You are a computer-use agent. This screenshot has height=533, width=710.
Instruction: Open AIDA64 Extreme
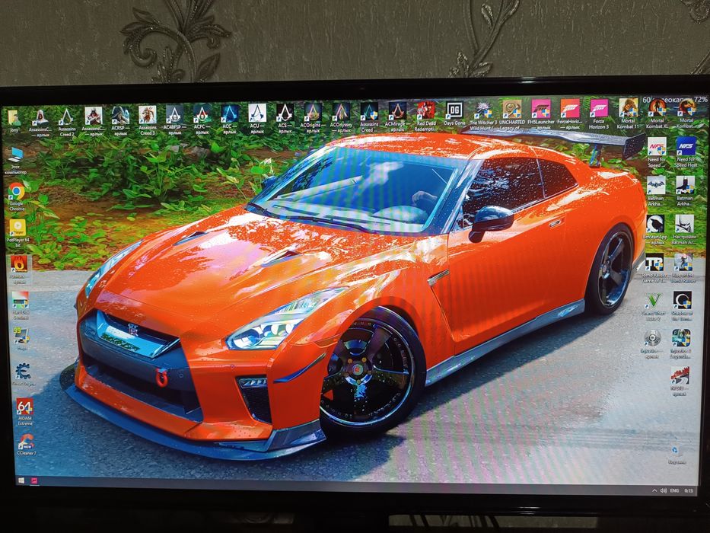click(x=25, y=412)
